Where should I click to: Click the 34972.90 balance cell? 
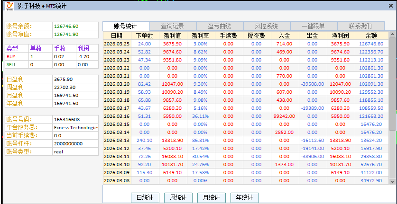(372, 181)
